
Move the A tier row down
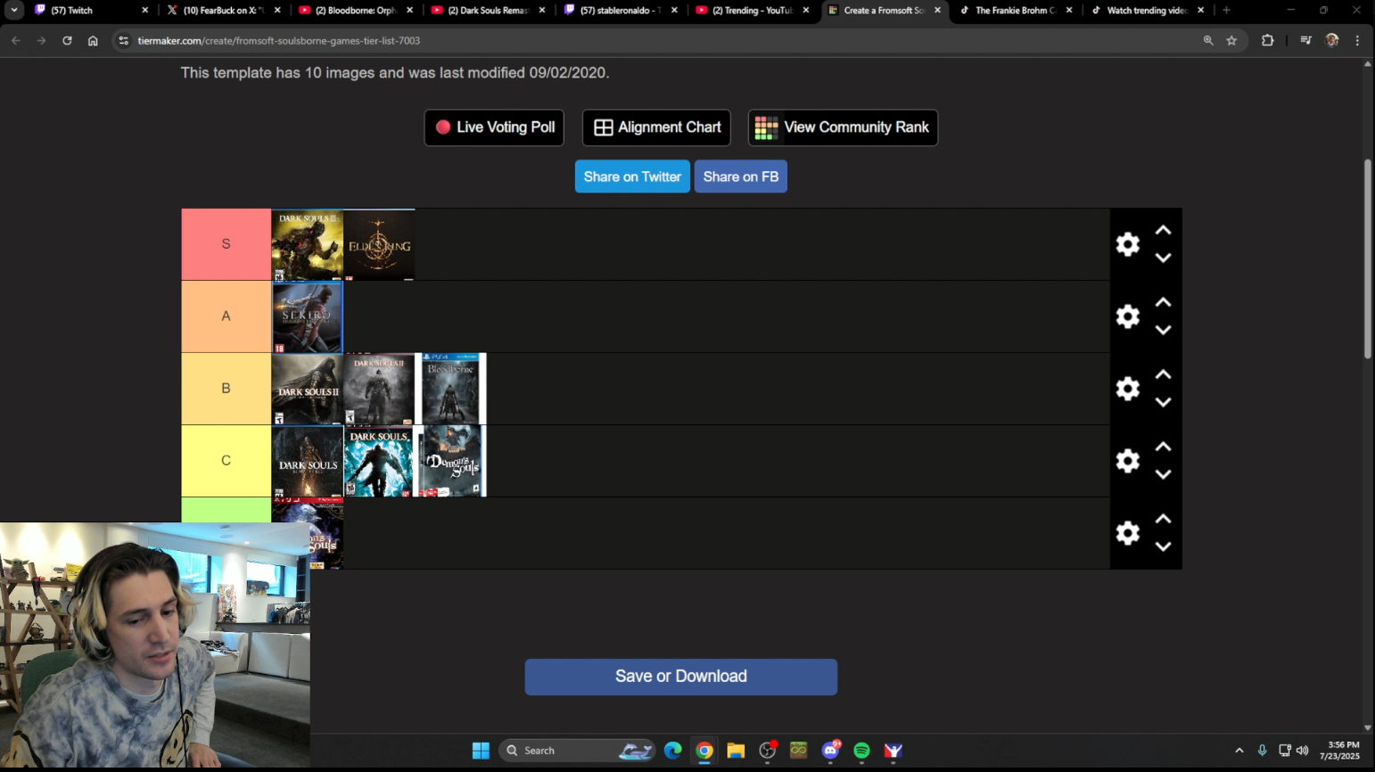pyautogui.click(x=1163, y=330)
